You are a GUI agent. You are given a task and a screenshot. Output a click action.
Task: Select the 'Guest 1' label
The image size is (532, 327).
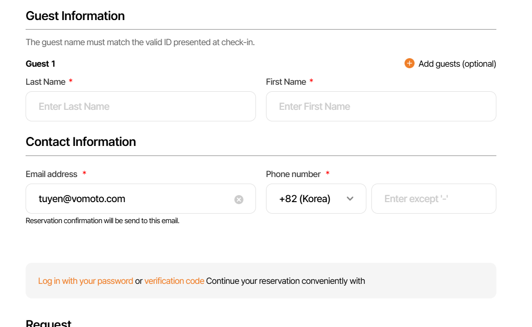tap(41, 64)
